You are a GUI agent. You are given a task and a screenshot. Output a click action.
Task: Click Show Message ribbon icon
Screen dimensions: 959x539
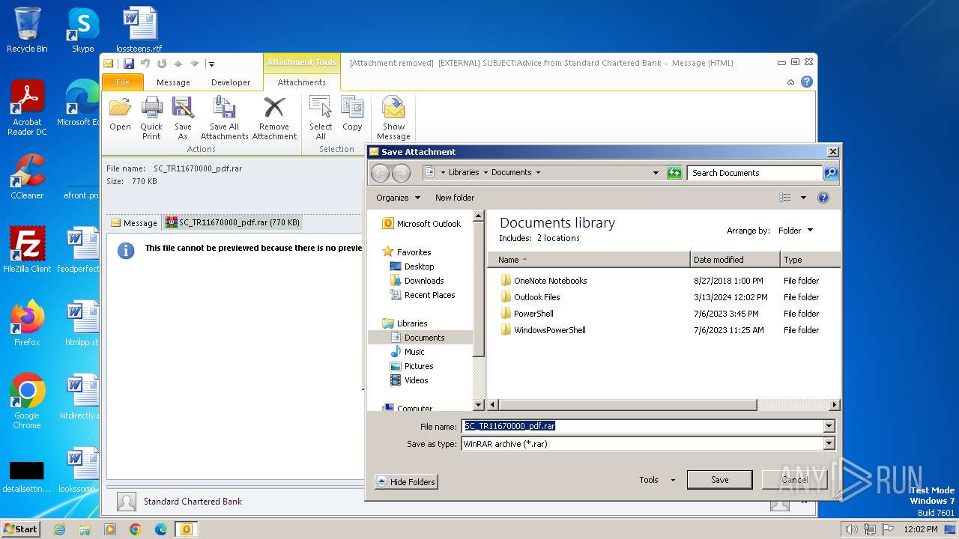[x=393, y=118]
